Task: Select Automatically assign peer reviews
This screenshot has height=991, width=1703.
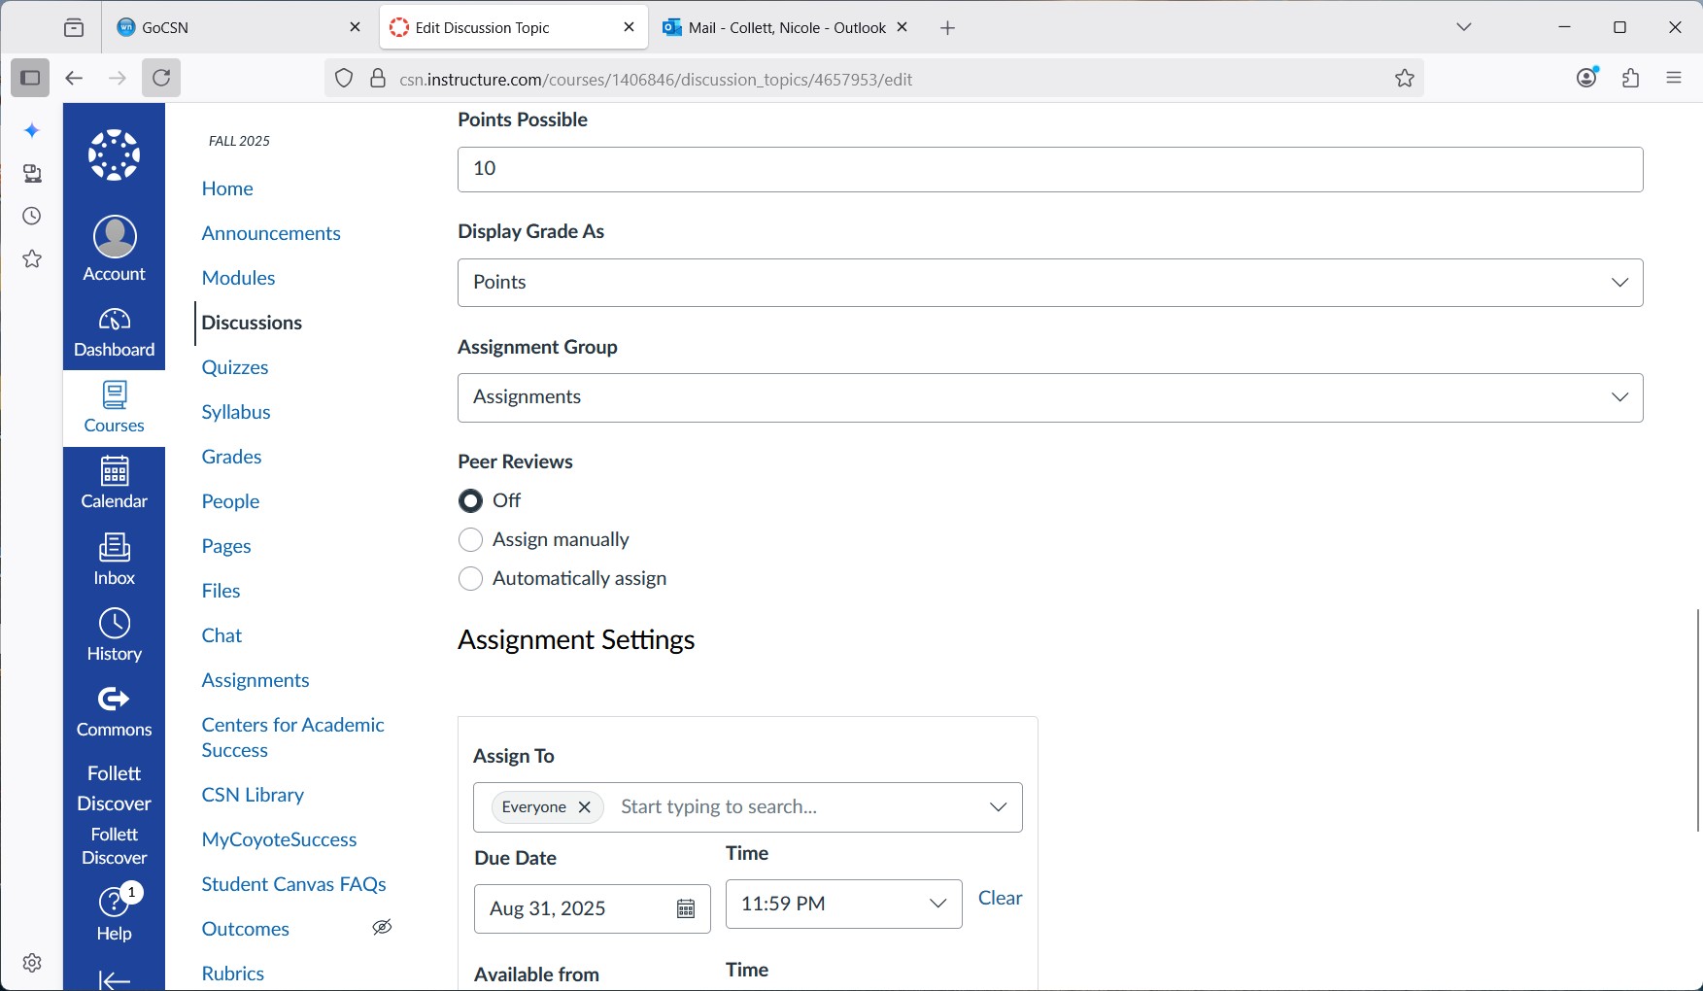Action: point(471,579)
